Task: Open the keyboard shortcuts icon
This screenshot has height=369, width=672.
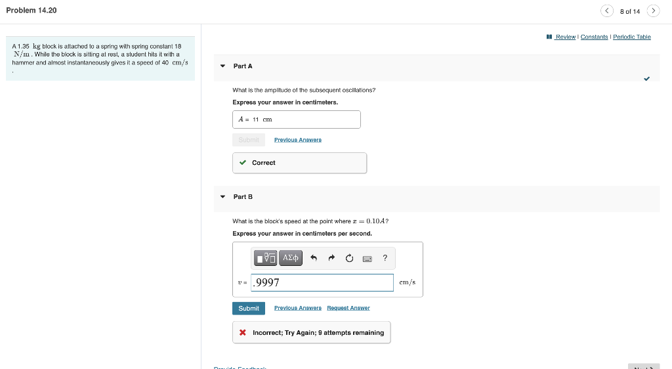Action: point(367,259)
